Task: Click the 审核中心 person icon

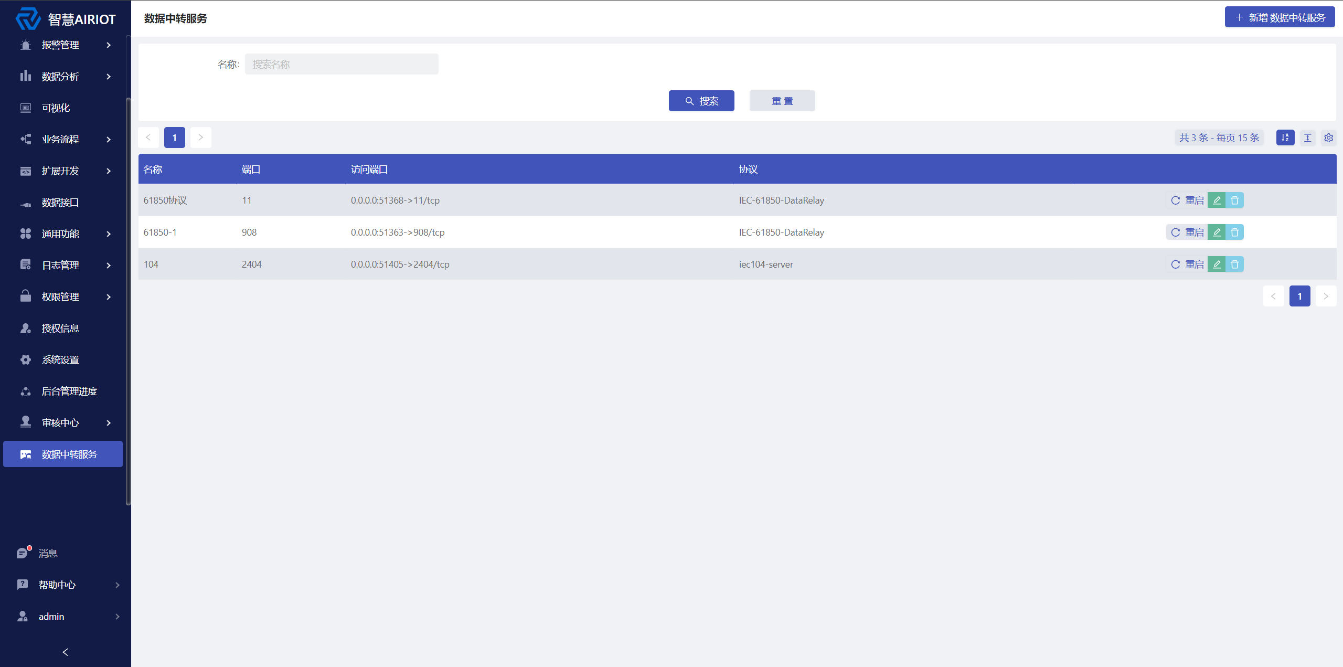Action: click(x=25, y=422)
